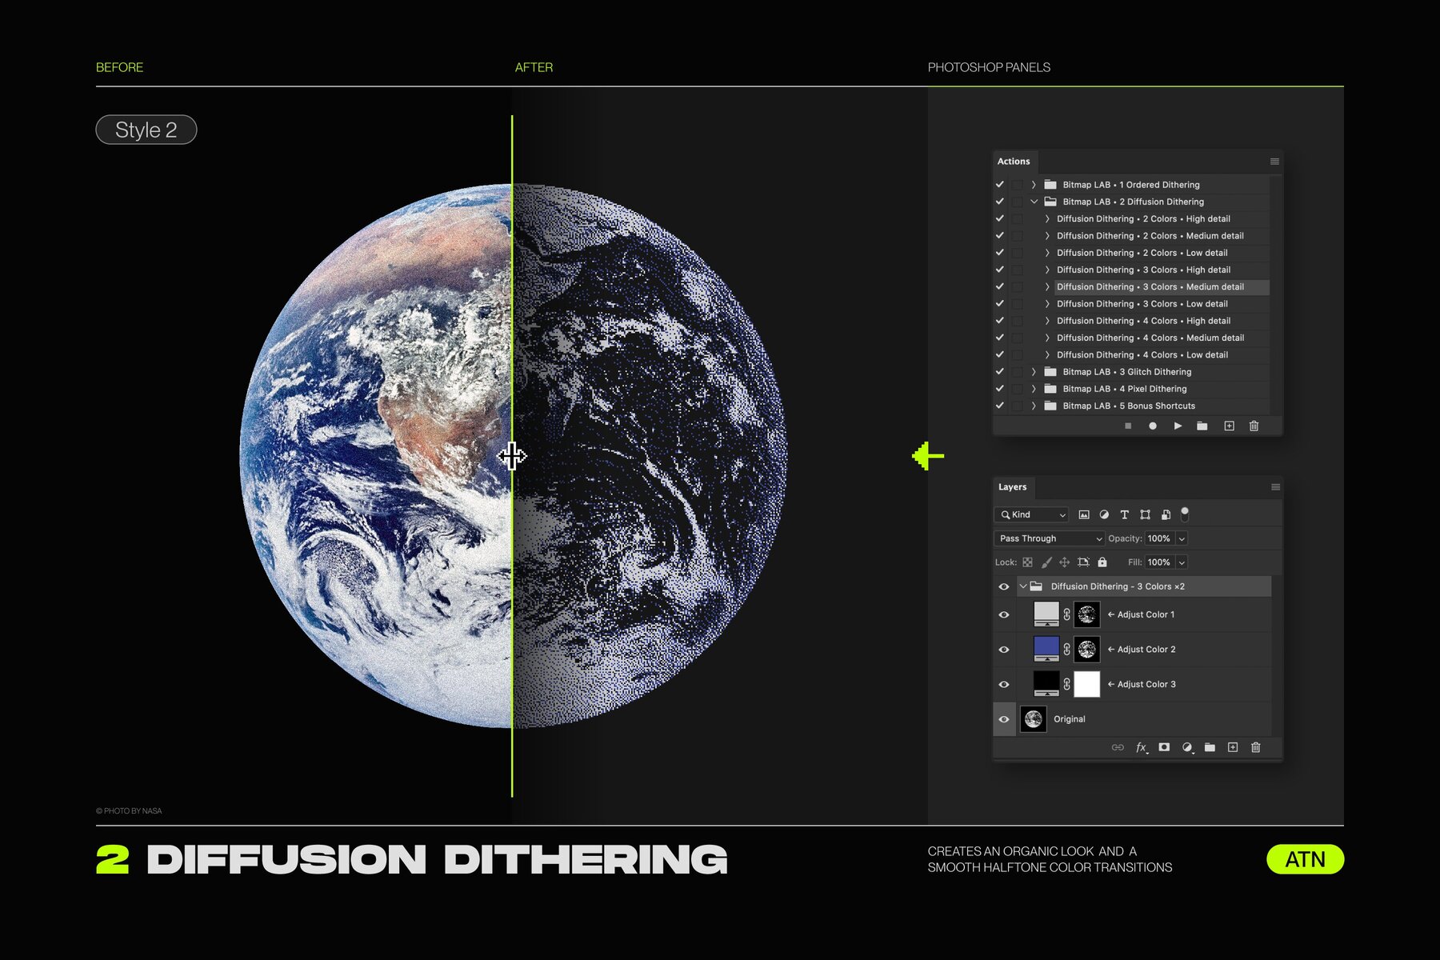Click the Lock Transparent Pixels icon
The height and width of the screenshot is (960, 1440).
tap(1027, 562)
